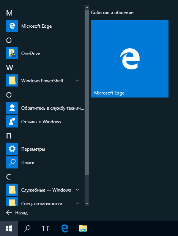This screenshot has height=236, width=178.
Task: Click the Windows PowerShell folder icon
Action: coord(12,80)
